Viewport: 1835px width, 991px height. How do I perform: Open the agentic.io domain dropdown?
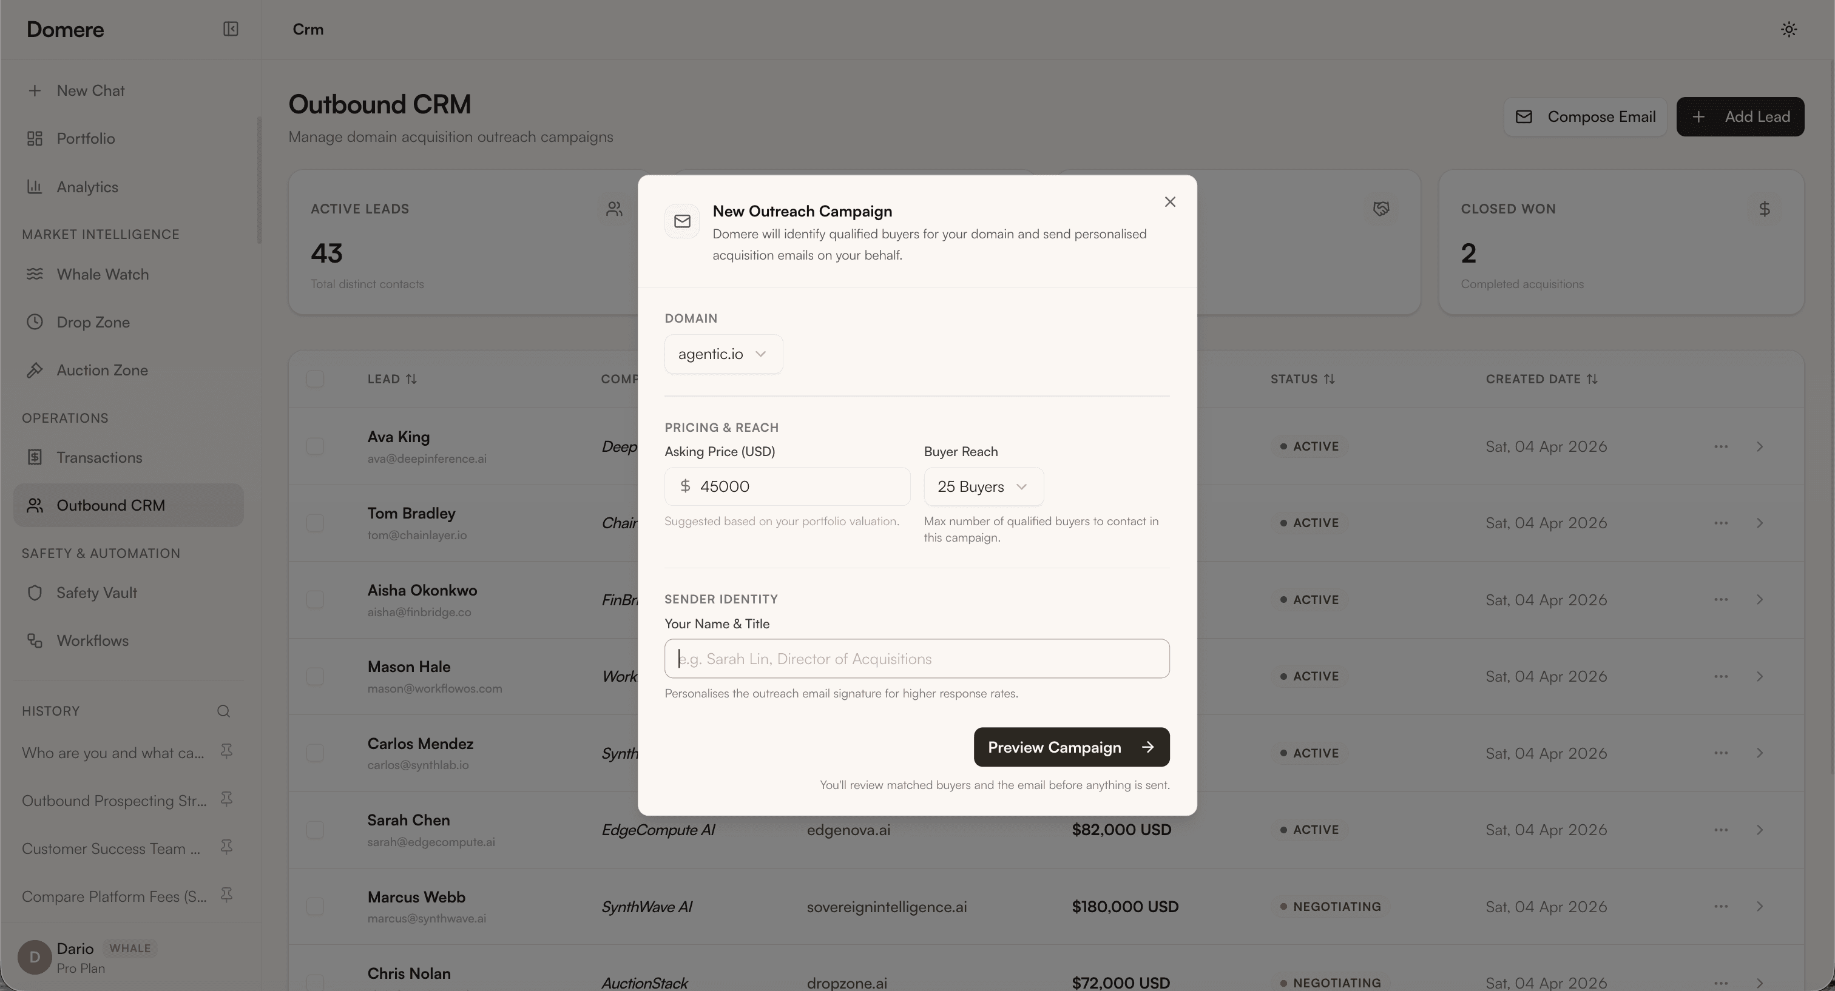click(x=723, y=354)
